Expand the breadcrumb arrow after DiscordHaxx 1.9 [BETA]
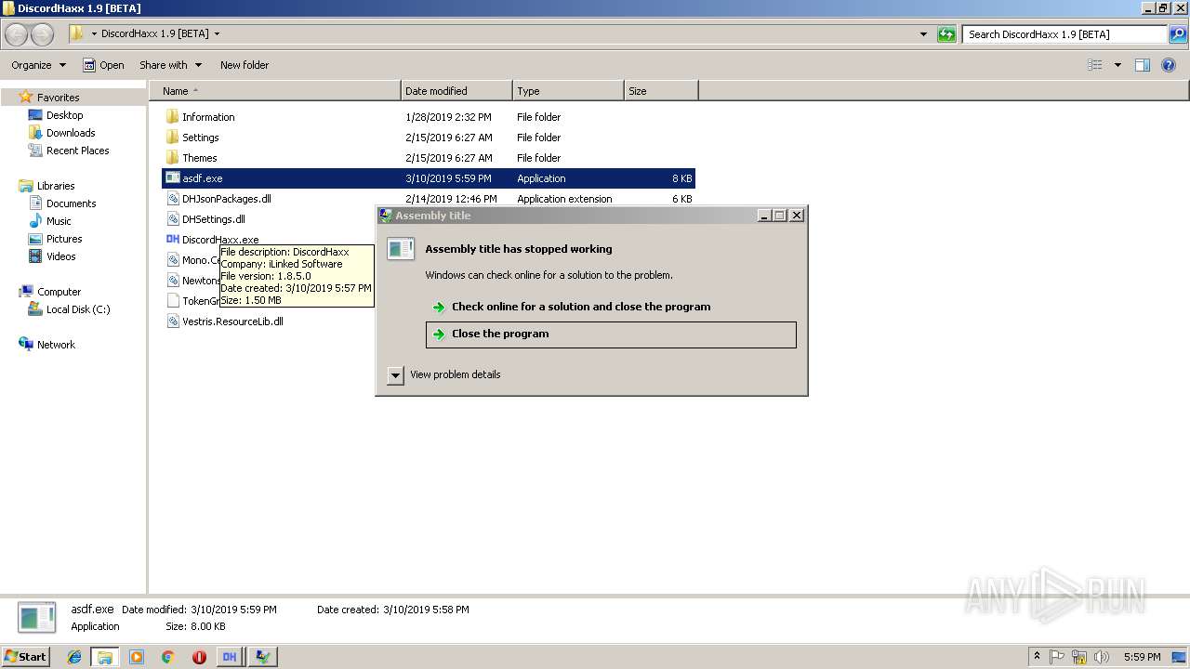The image size is (1190, 669). point(217,34)
